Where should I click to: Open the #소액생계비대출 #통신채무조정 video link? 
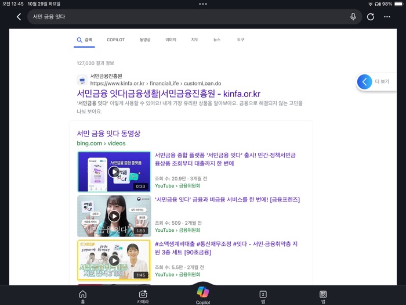(226, 248)
